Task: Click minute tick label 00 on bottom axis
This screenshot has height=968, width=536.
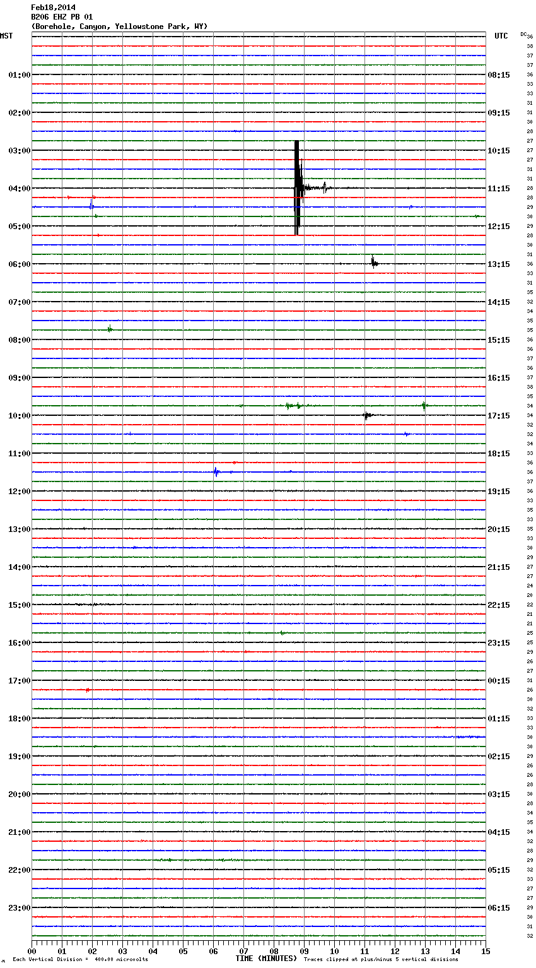Action: (32, 951)
